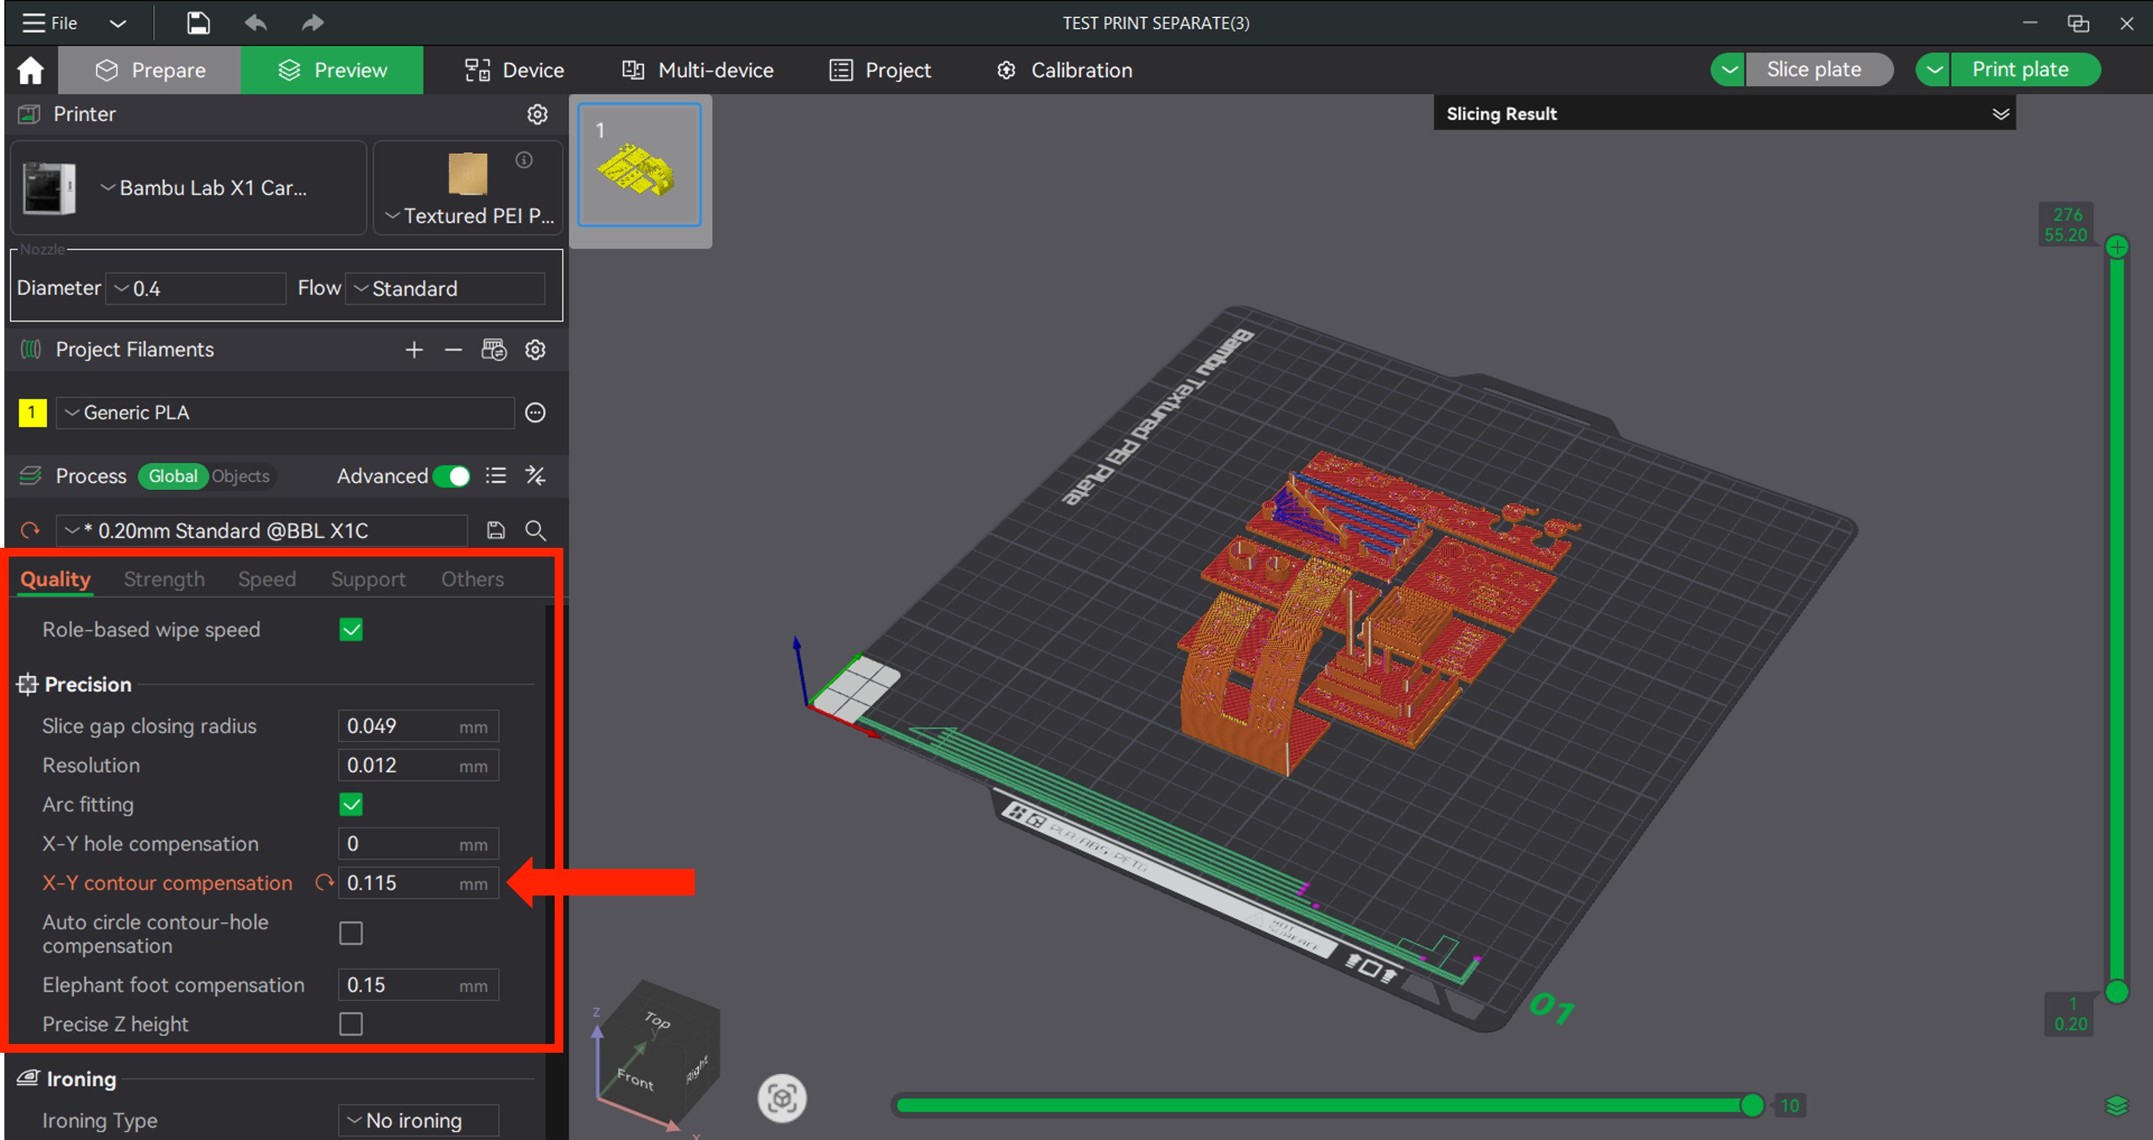Click the compare presets icon beside Advanced
The height and width of the screenshot is (1140, 2153).
pos(535,476)
